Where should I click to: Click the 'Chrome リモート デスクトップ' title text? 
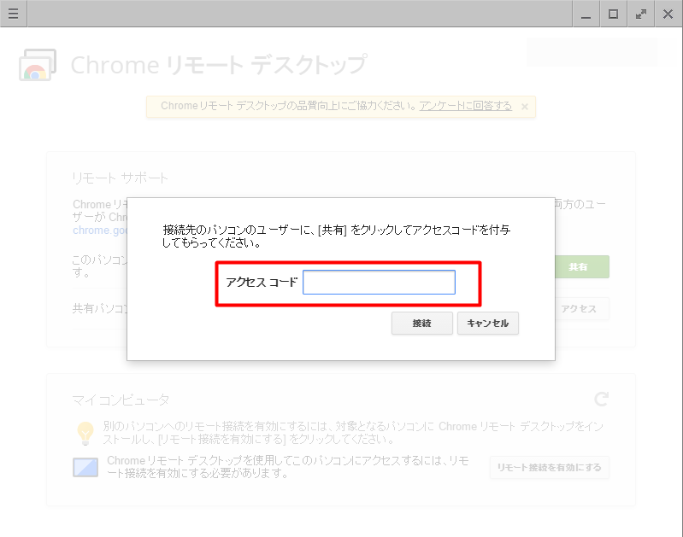[x=219, y=65]
